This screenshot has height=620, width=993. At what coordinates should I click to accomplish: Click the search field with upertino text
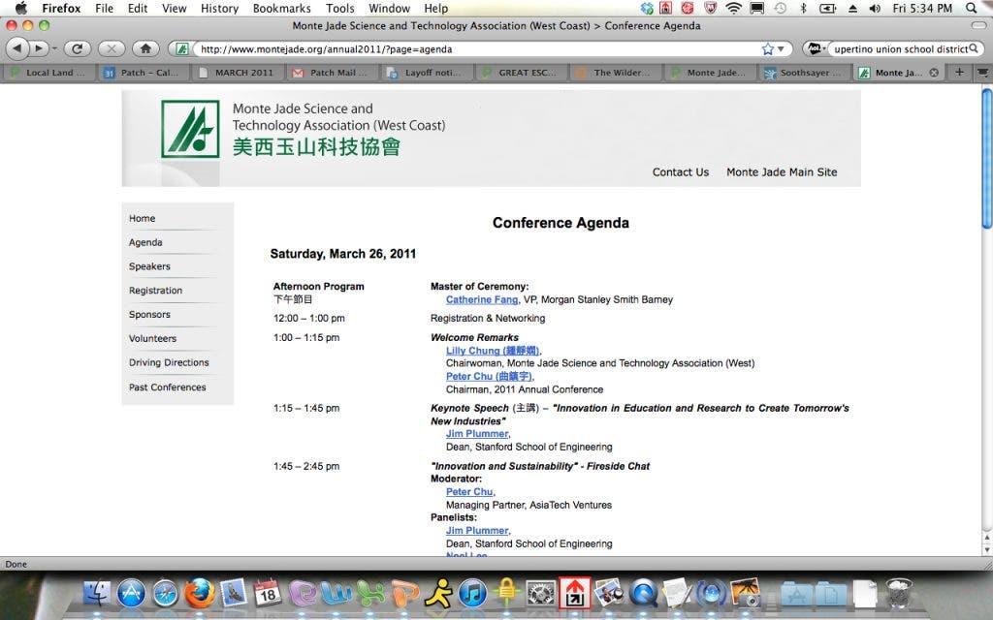pos(900,48)
